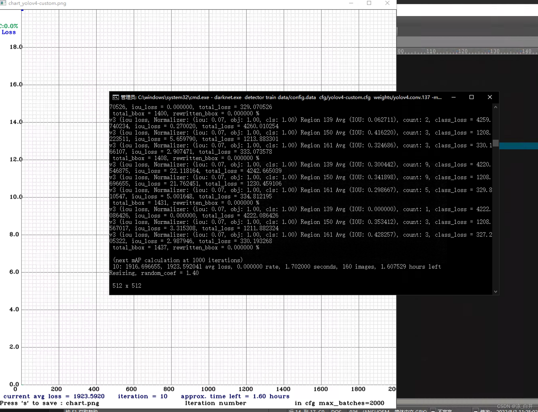Click the 'total_bbox = 1400' console line
Viewport: 538px width, 412px height.
click(186, 114)
